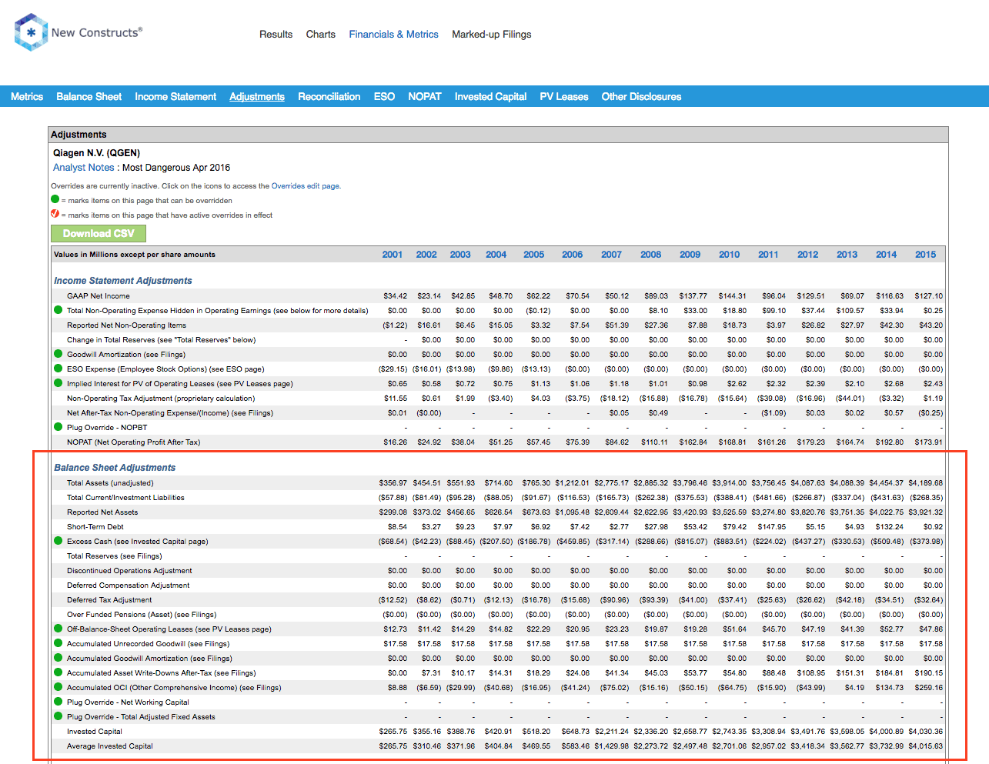989x764 pixels.
Task: Click the 2007 year link
Action: click(x=612, y=255)
